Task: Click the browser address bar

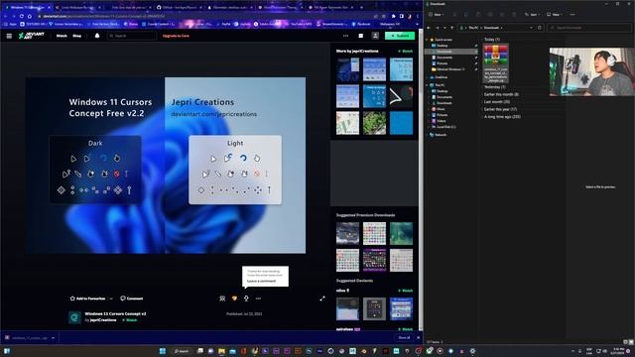Action: pos(202,16)
